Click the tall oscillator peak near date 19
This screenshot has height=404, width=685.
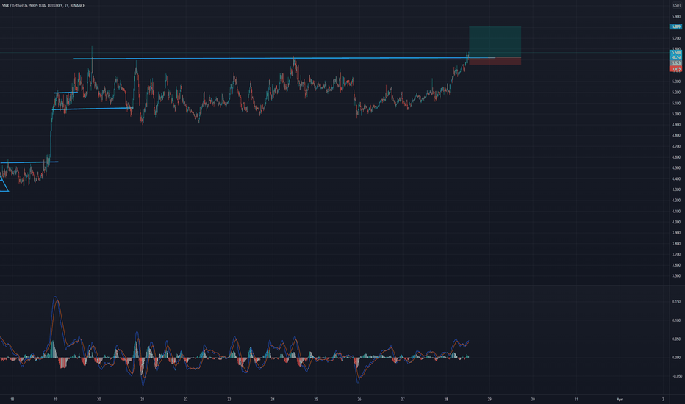tap(55, 299)
